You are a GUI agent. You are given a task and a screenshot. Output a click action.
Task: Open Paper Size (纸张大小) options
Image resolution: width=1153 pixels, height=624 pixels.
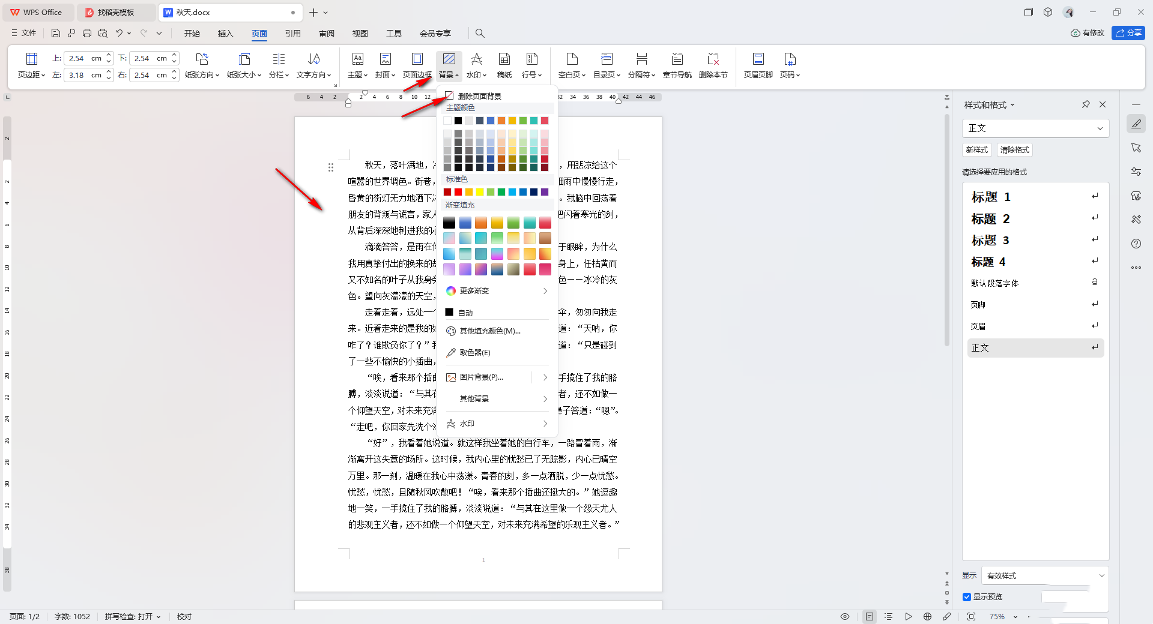click(x=244, y=65)
